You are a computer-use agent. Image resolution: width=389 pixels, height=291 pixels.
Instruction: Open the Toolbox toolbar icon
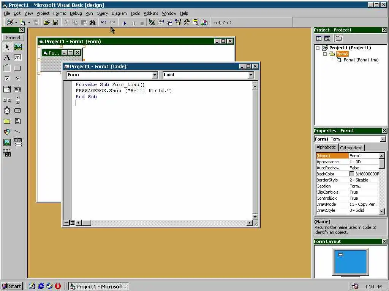pyautogui.click(x=187, y=22)
